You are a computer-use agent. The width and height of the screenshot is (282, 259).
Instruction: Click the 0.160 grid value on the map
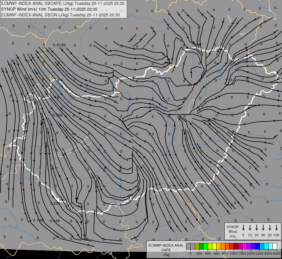[38, 220]
